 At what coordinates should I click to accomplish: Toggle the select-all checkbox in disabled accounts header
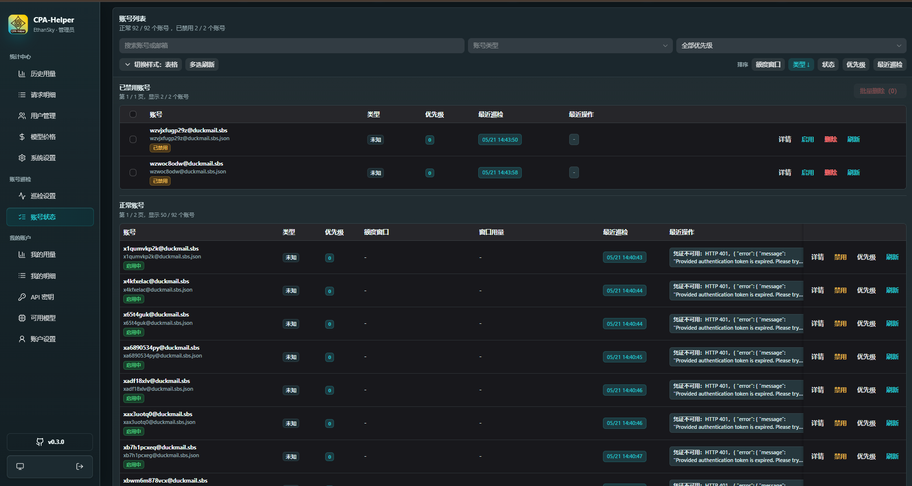(133, 114)
